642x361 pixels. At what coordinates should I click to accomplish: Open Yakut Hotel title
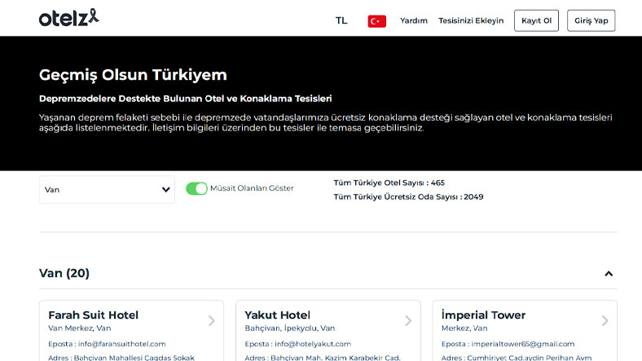[x=278, y=315]
